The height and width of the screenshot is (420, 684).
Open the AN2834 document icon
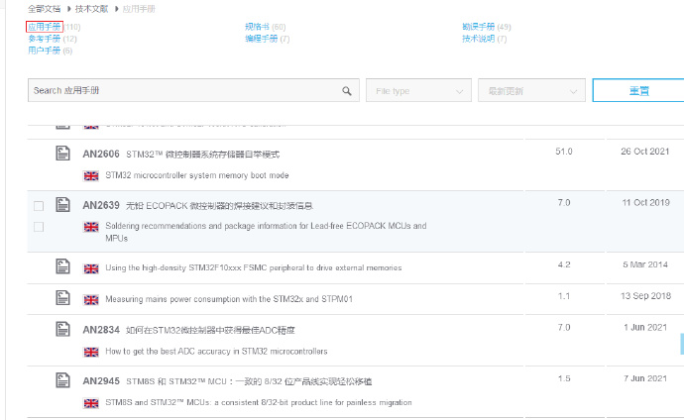point(62,329)
